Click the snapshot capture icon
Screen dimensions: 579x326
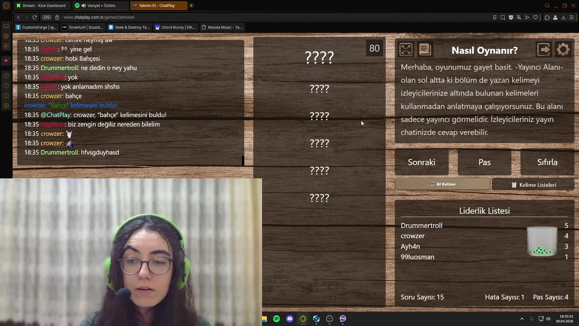(x=503, y=17)
